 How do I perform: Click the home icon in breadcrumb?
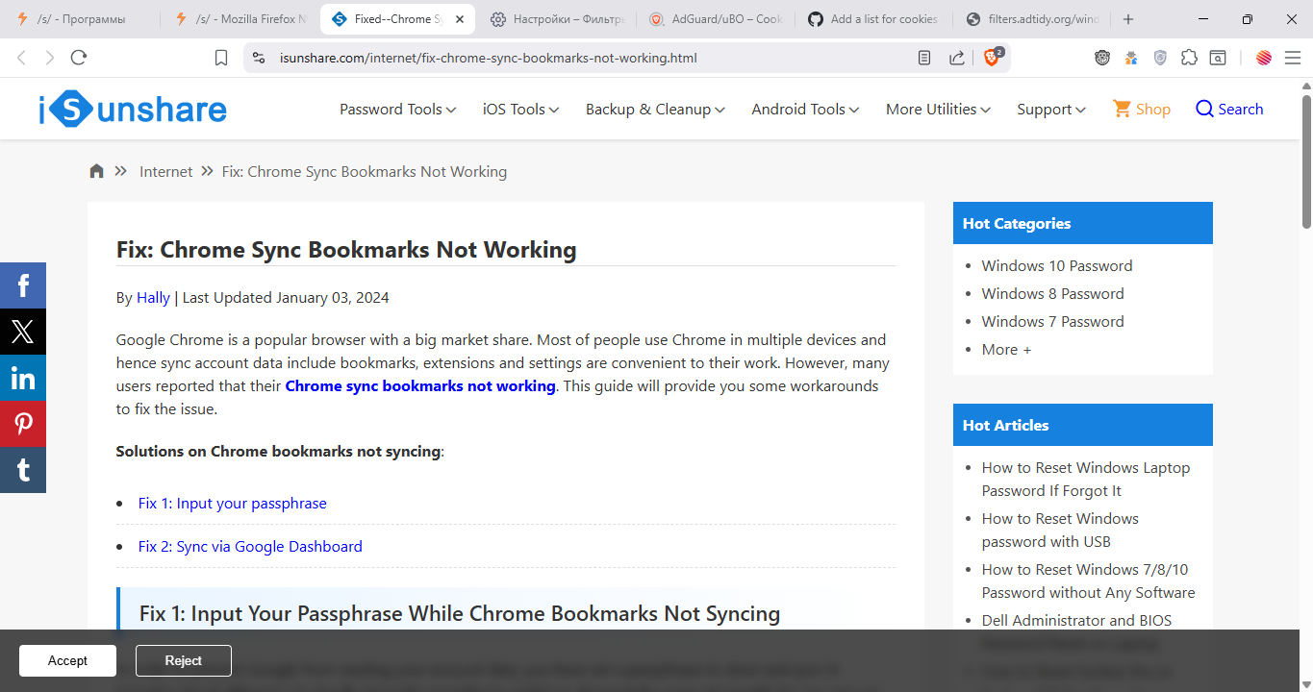(x=96, y=171)
